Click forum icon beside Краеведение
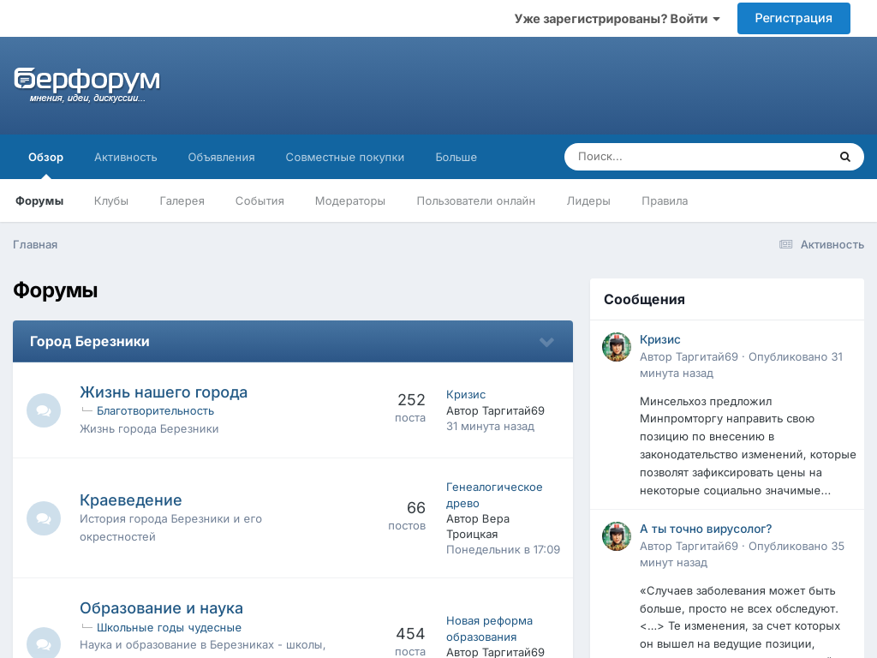The image size is (877, 658). pyautogui.click(x=44, y=518)
